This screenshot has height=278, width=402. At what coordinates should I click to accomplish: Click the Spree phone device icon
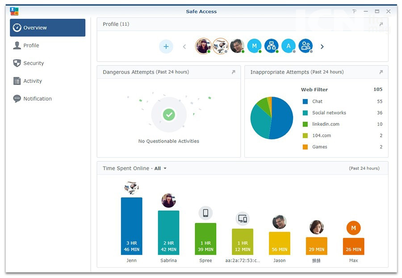pyautogui.click(x=205, y=213)
